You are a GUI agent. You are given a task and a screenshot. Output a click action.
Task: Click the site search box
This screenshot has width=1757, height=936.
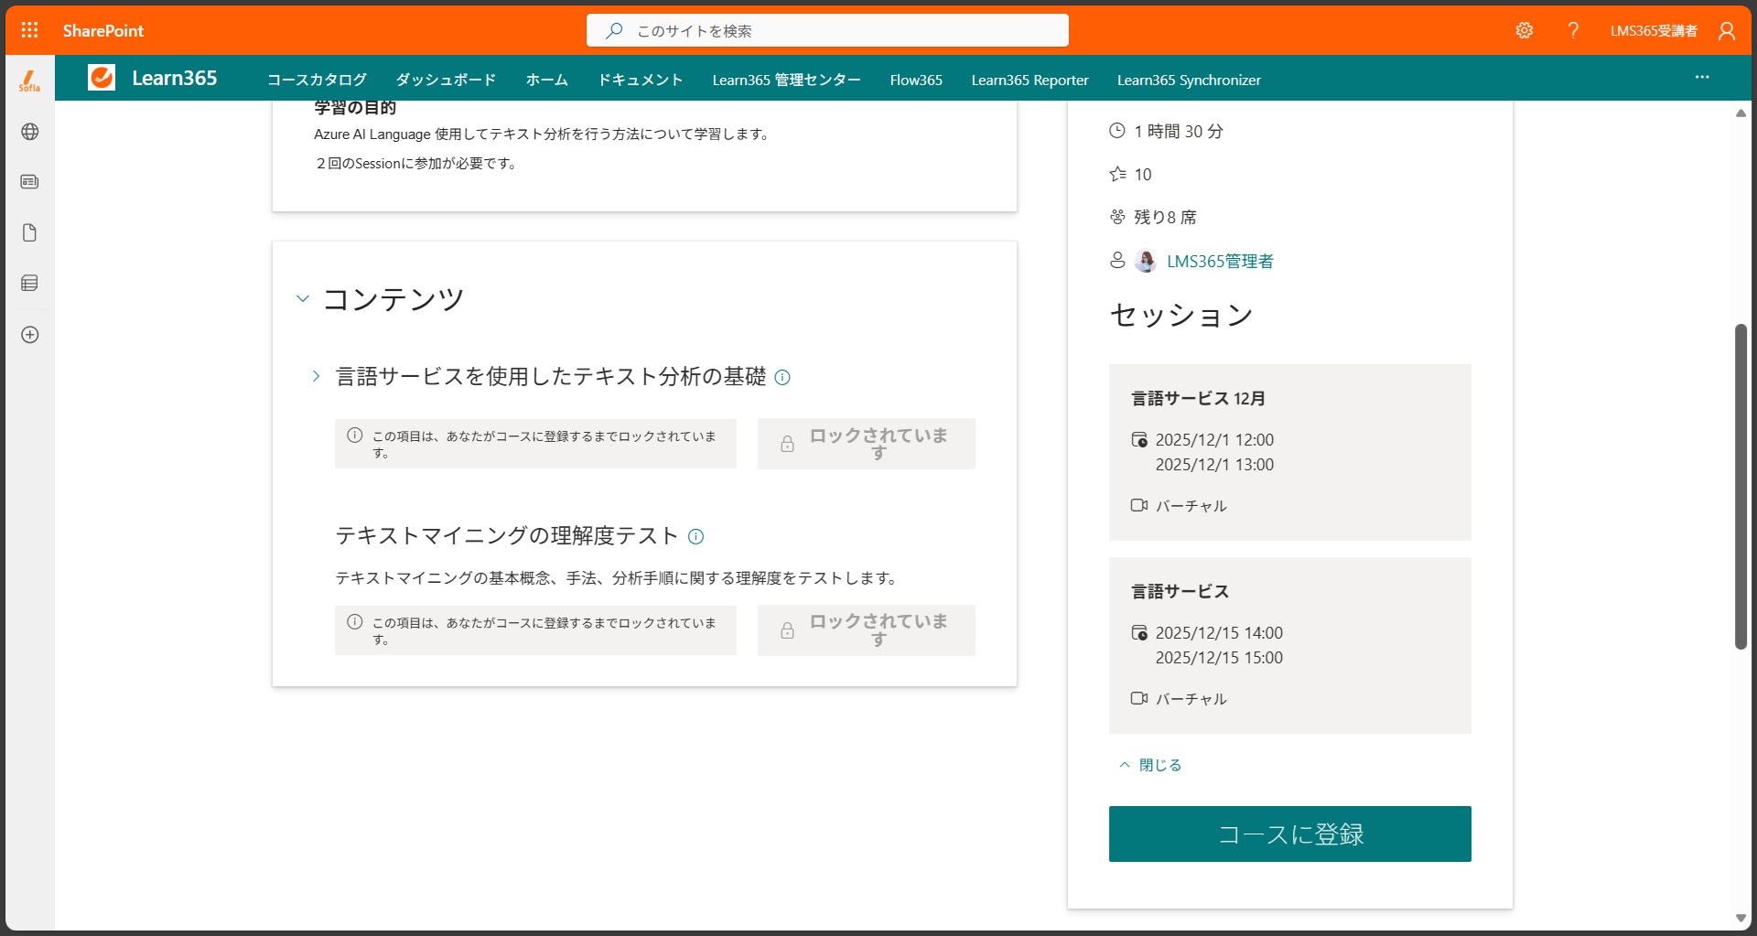pos(827,30)
